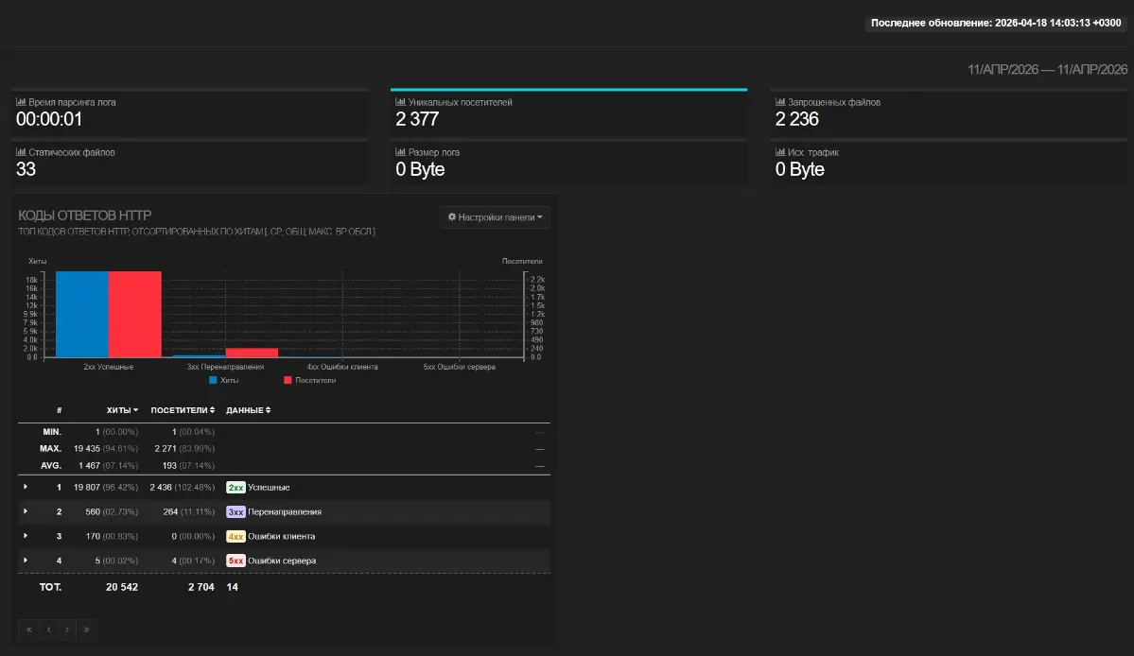Click chart icon beside Запрошенных файлов
Image resolution: width=1134 pixels, height=656 pixels.
pyautogui.click(x=780, y=102)
